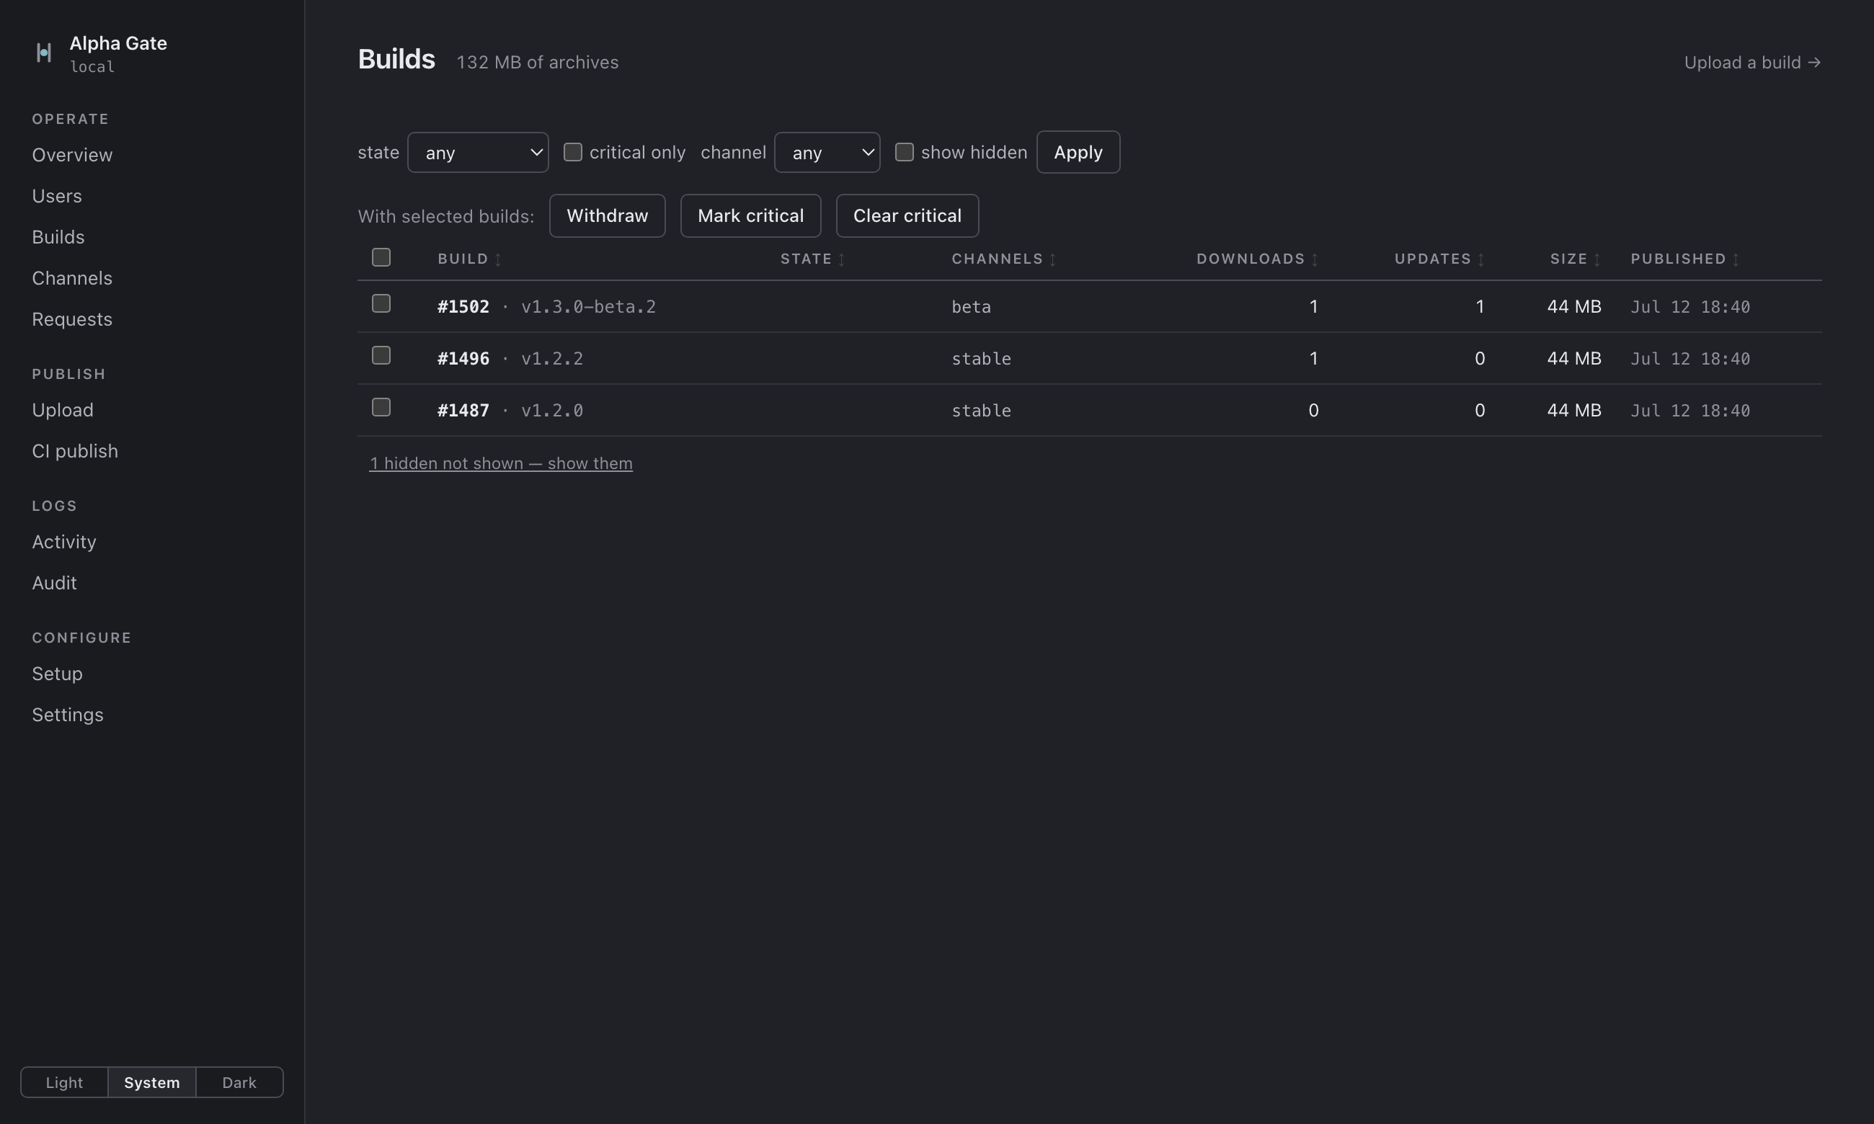Switch theme to Dark
This screenshot has width=1874, height=1124.
coord(239,1082)
